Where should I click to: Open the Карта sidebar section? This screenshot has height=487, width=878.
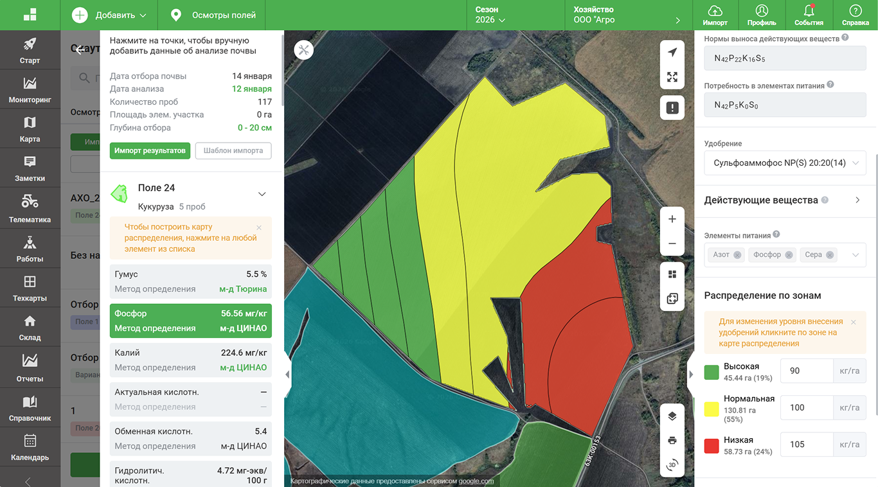click(30, 128)
